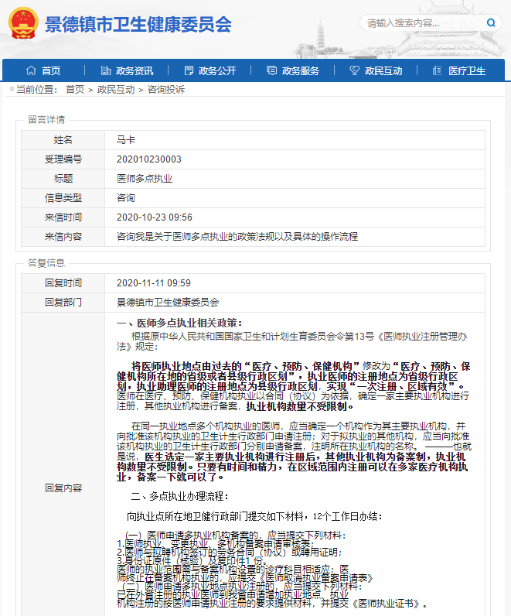
Task: Select the 政务服务 menu item
Action: pyautogui.click(x=301, y=70)
